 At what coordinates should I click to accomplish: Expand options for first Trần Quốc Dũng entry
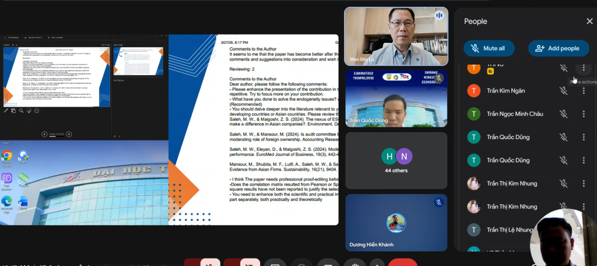click(584, 137)
